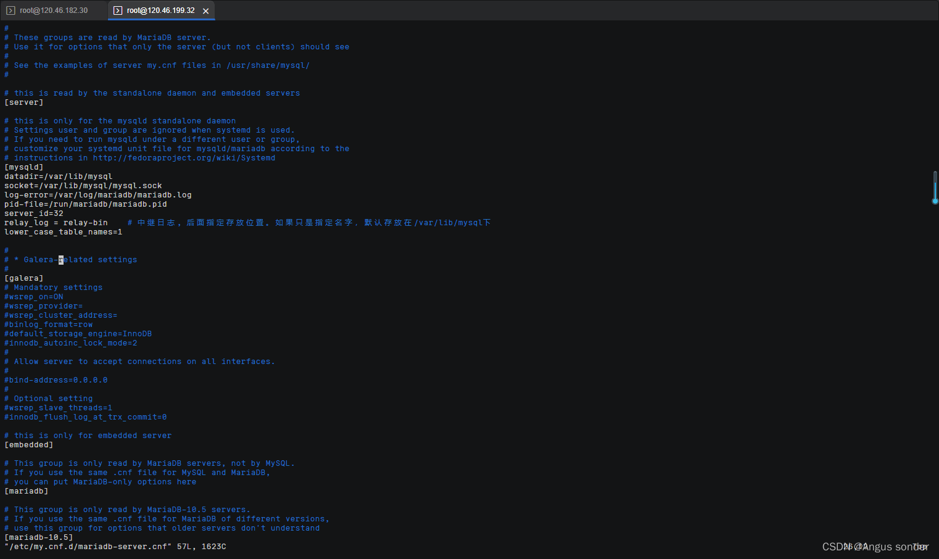The width and height of the screenshot is (939, 559).
Task: Select the root@120.46.199.32 tab
Action: (x=160, y=10)
